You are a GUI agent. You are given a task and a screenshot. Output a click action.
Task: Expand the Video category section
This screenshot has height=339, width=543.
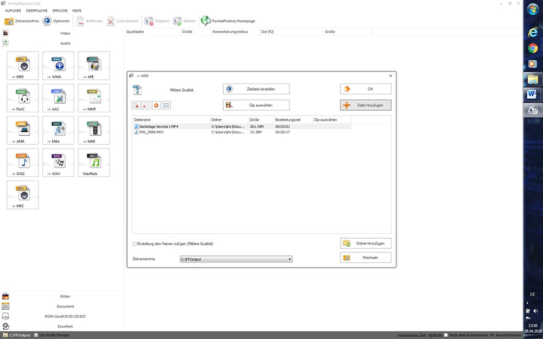(x=65, y=33)
